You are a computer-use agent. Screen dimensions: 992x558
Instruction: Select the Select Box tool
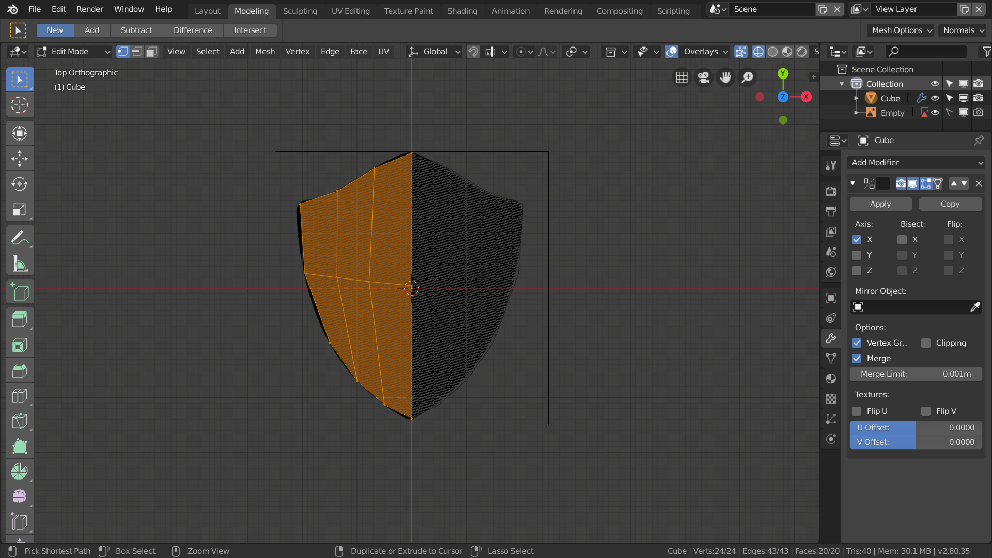20,80
